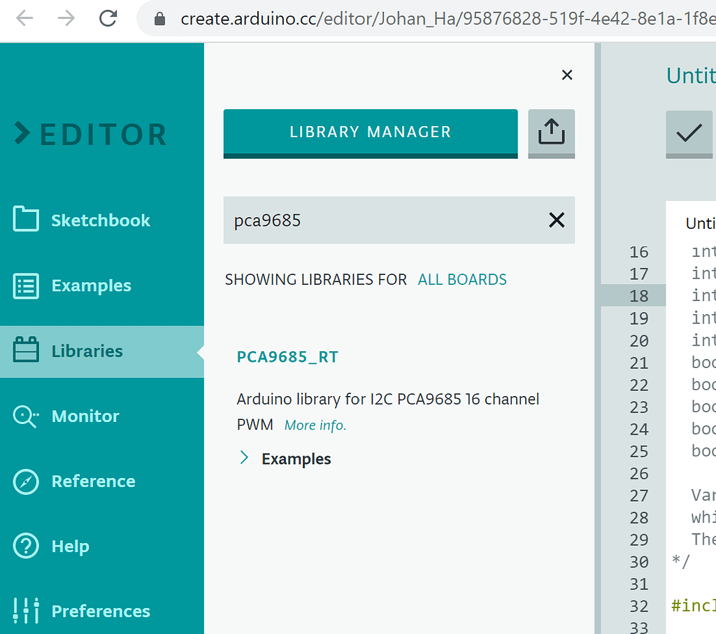Reload the page in the browser
716x634 pixels.
[108, 19]
